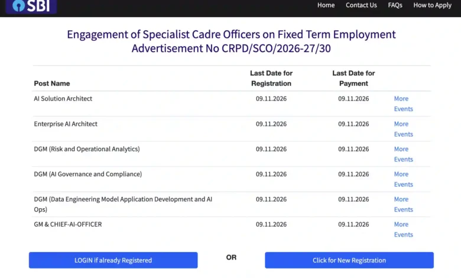Viewport: 461px width, 278px height.
Task: Open the Contact Us page
Action: click(361, 5)
